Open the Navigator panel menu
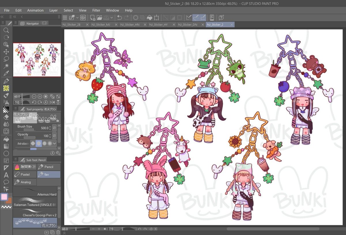 [16, 23]
